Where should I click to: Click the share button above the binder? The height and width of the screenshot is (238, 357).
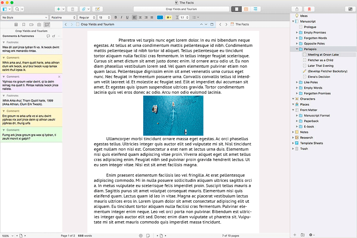tap(296, 8)
